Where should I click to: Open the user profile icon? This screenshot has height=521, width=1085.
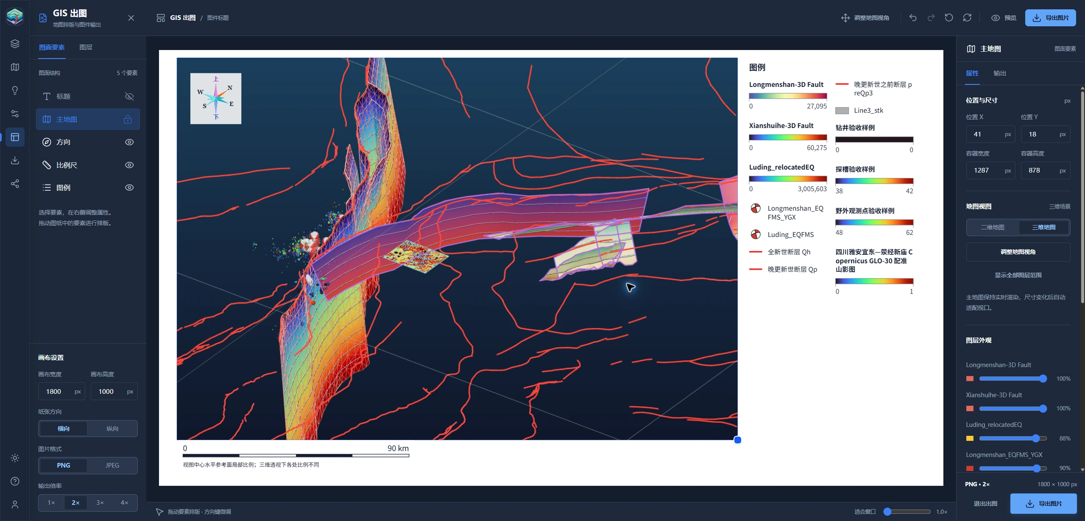(15, 504)
